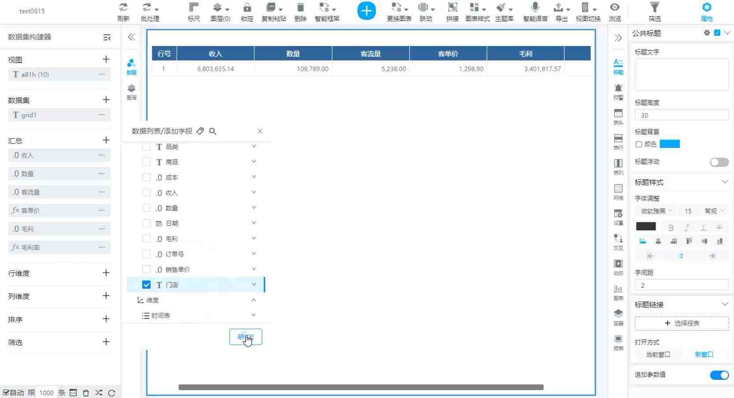Tick the 颜色 title background checkbox

[639, 144]
